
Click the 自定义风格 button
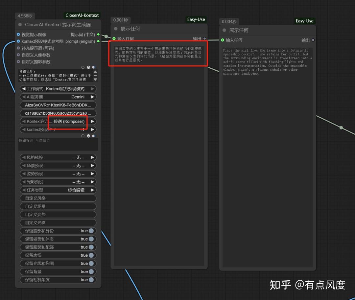pyautogui.click(x=58, y=198)
